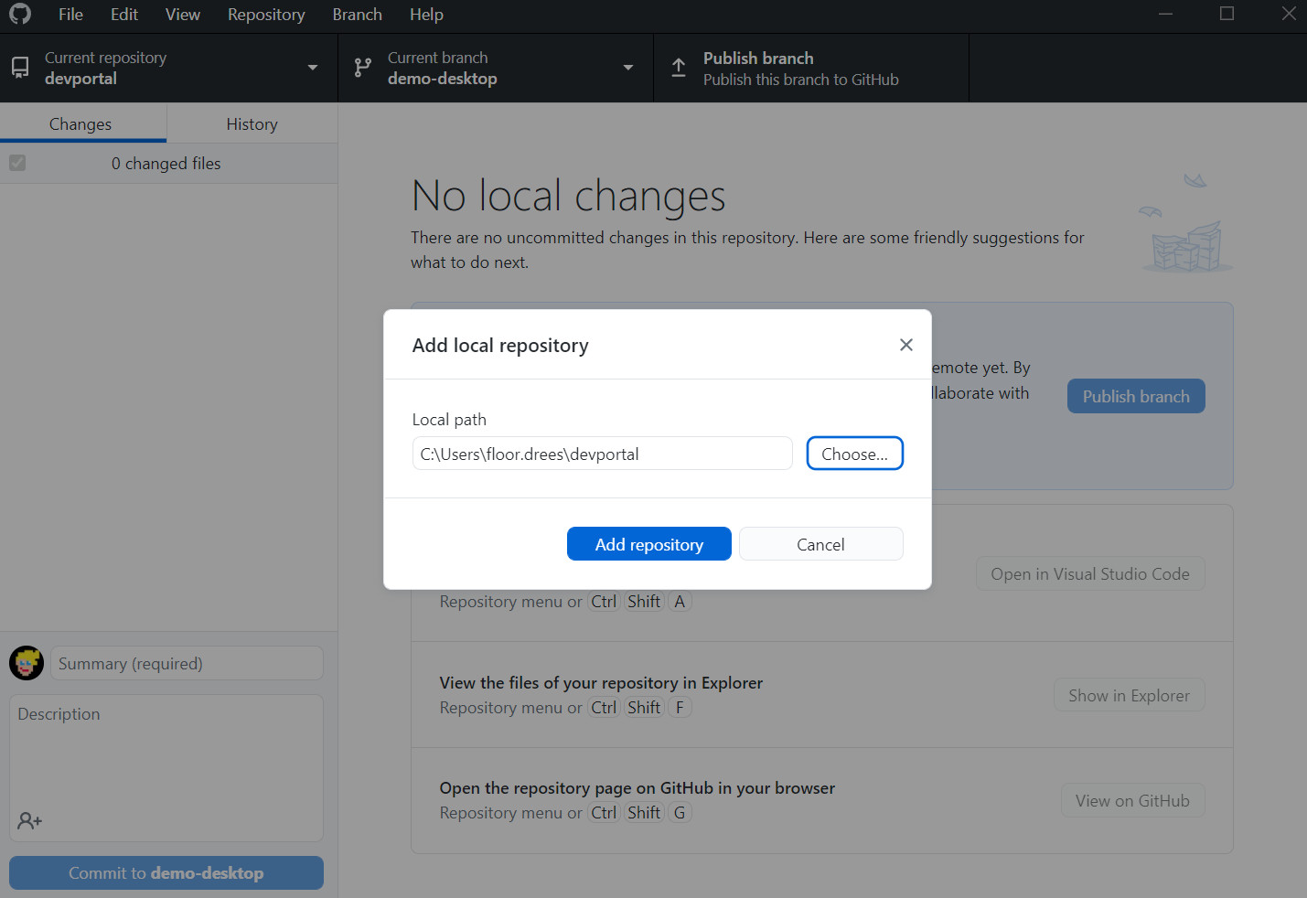Switch to the History tab
This screenshot has height=898, width=1307.
(x=252, y=123)
